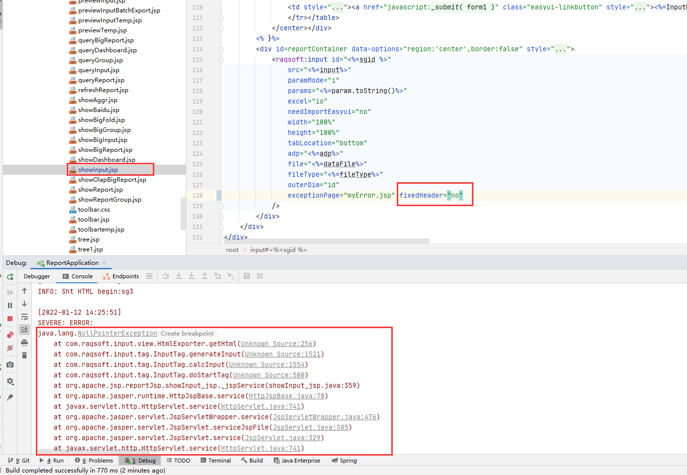Click the camera thread dump icon

pyautogui.click(x=10, y=365)
